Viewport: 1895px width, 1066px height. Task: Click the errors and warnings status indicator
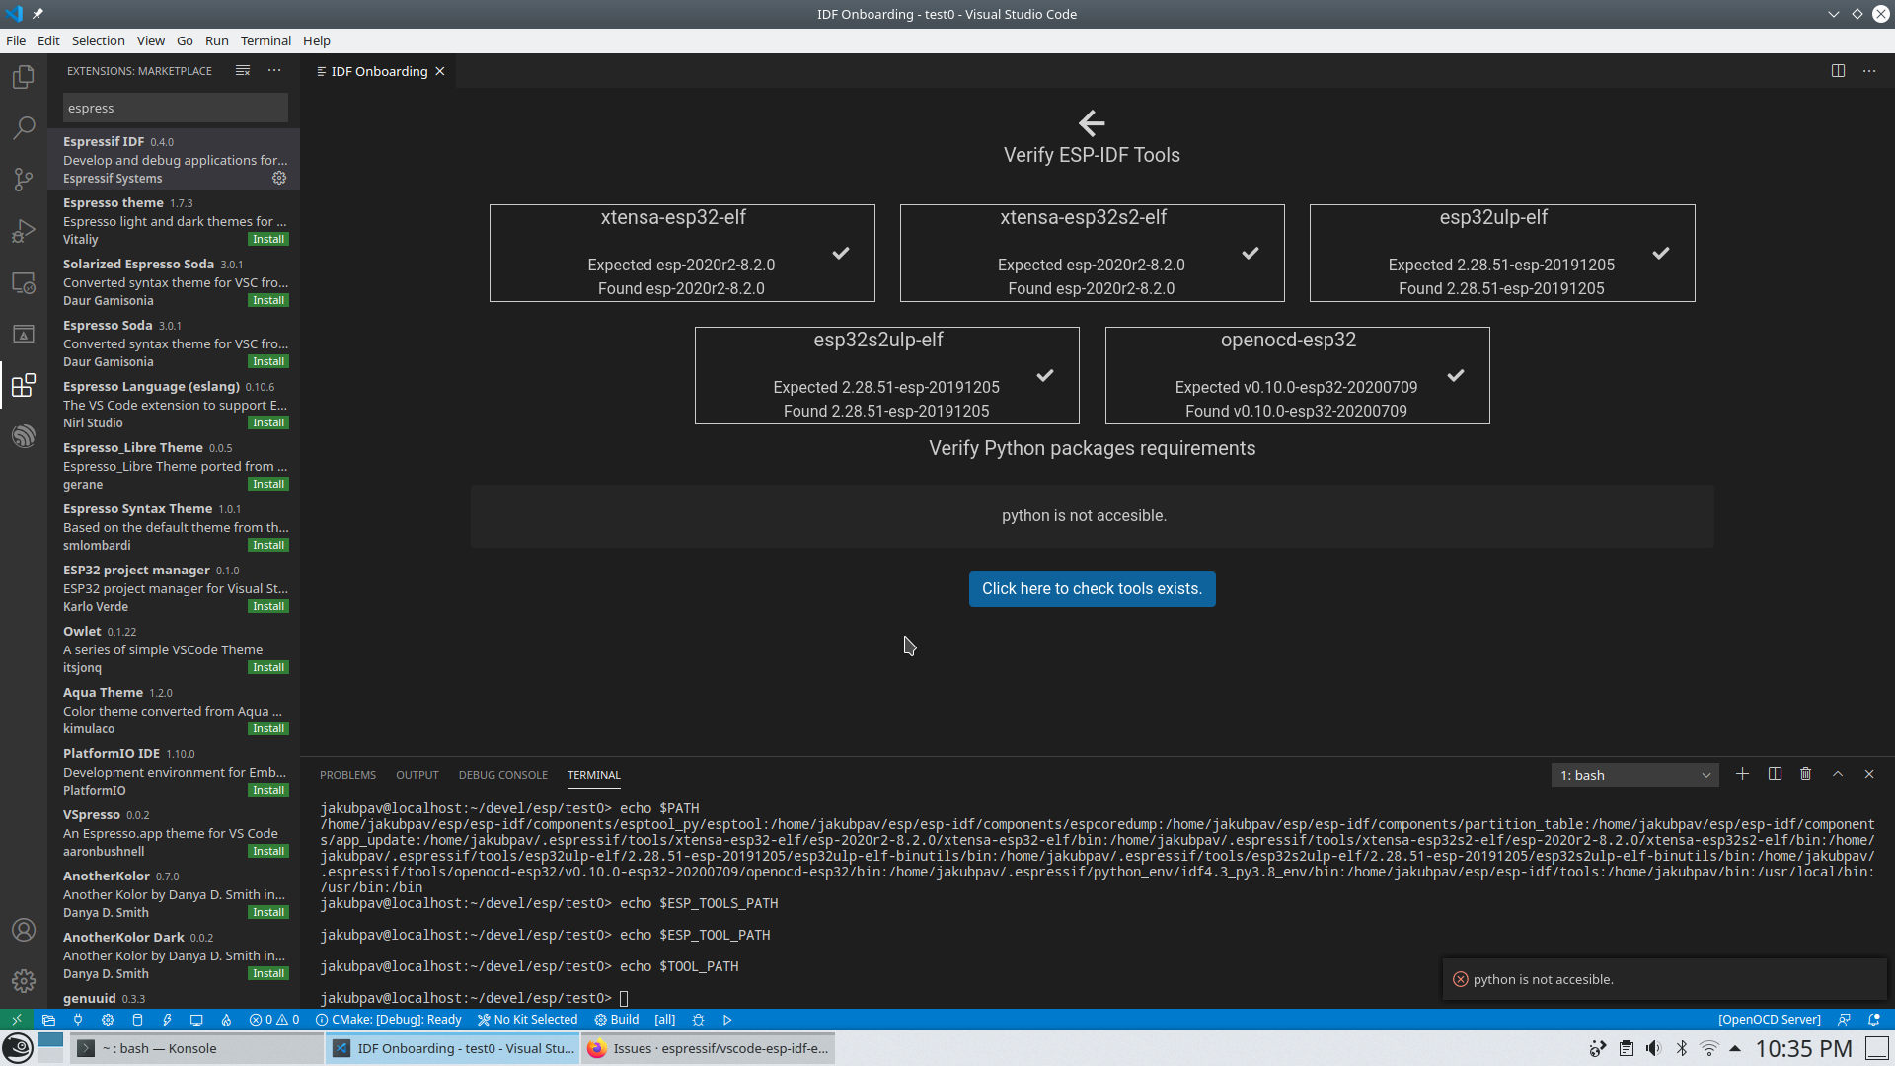pos(273,1020)
